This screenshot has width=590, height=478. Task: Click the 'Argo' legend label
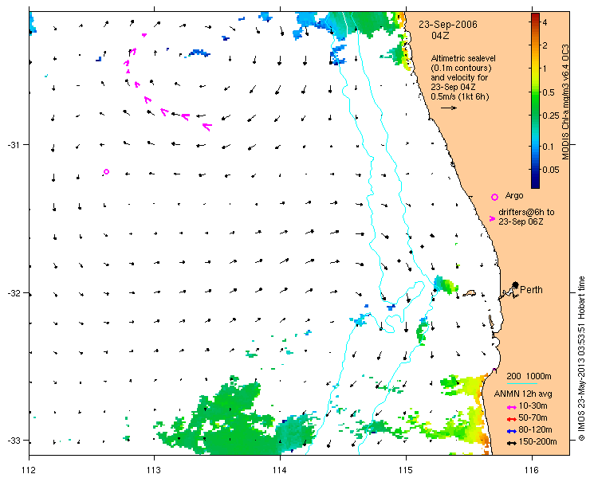514,195
